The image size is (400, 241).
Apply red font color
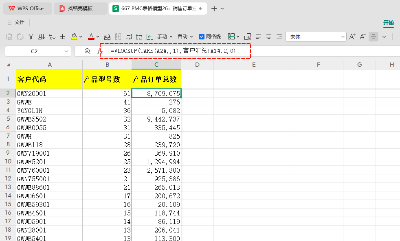pos(91,37)
